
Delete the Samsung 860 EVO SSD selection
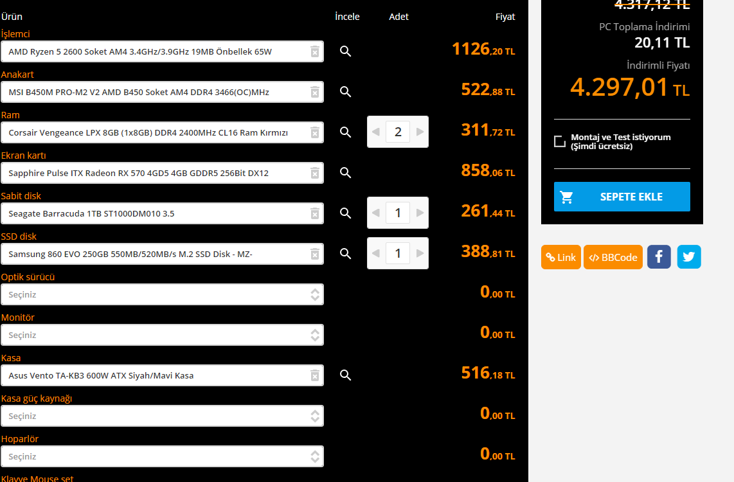coord(315,254)
